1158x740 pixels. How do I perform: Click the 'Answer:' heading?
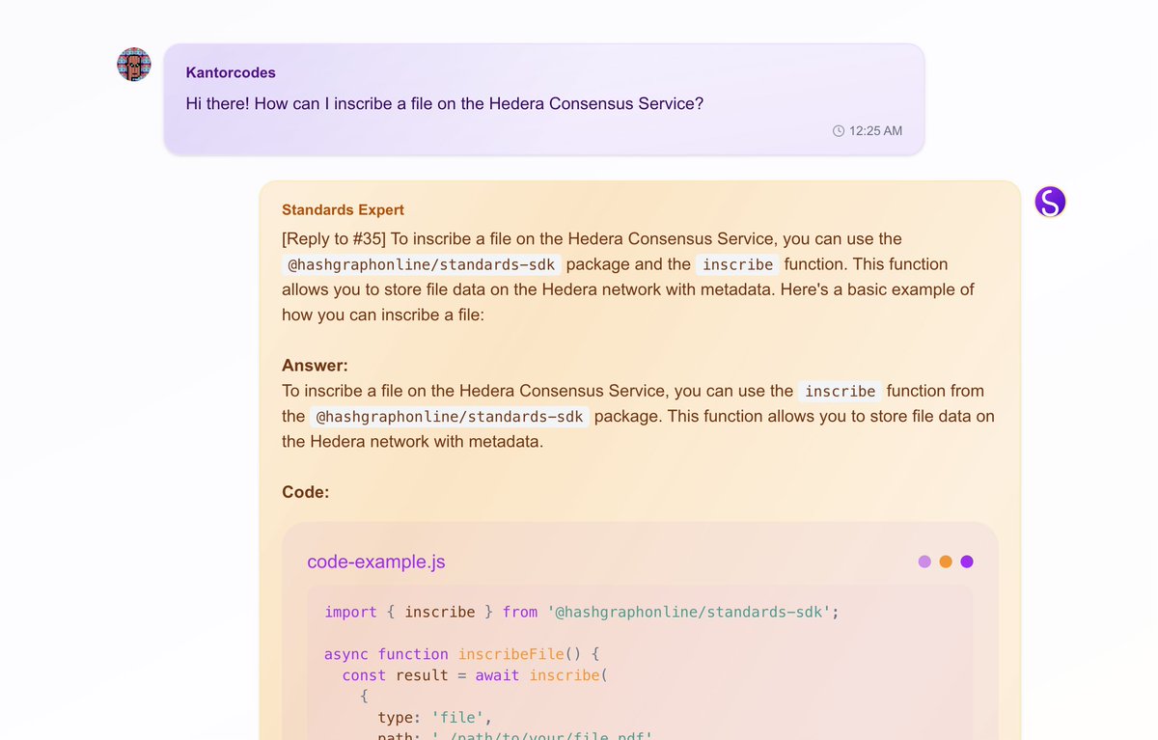315,366
